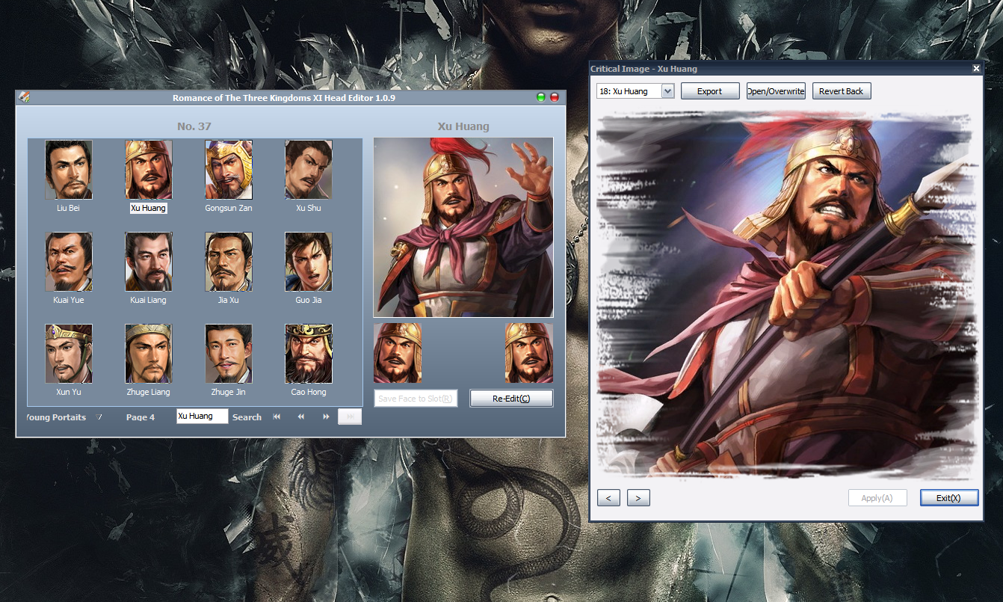1003x602 pixels.
Task: Click the Exit(X) button
Action: pyautogui.click(x=949, y=498)
